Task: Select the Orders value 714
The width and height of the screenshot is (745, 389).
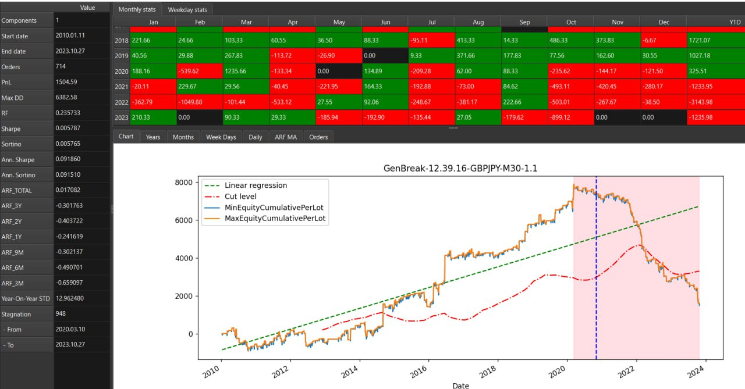Action: click(82, 67)
